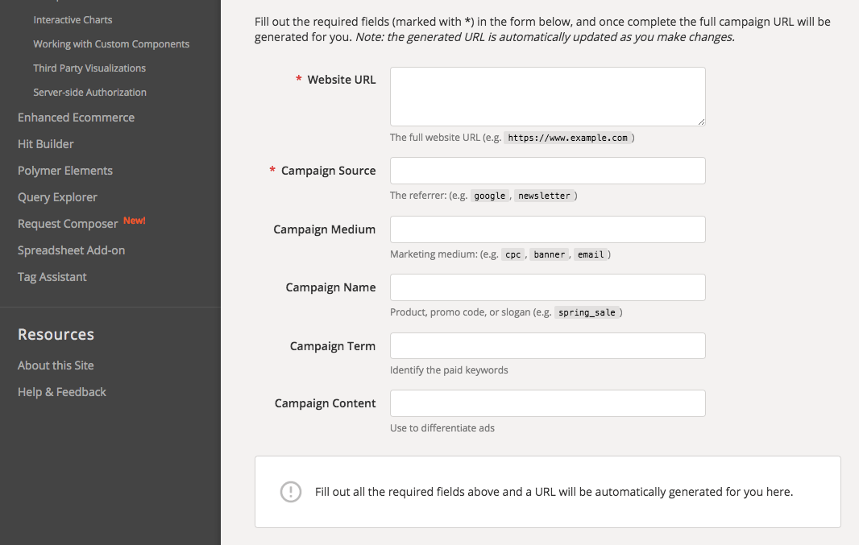Click the Campaign Medium text box
This screenshot has width=859, height=545.
tap(547, 229)
